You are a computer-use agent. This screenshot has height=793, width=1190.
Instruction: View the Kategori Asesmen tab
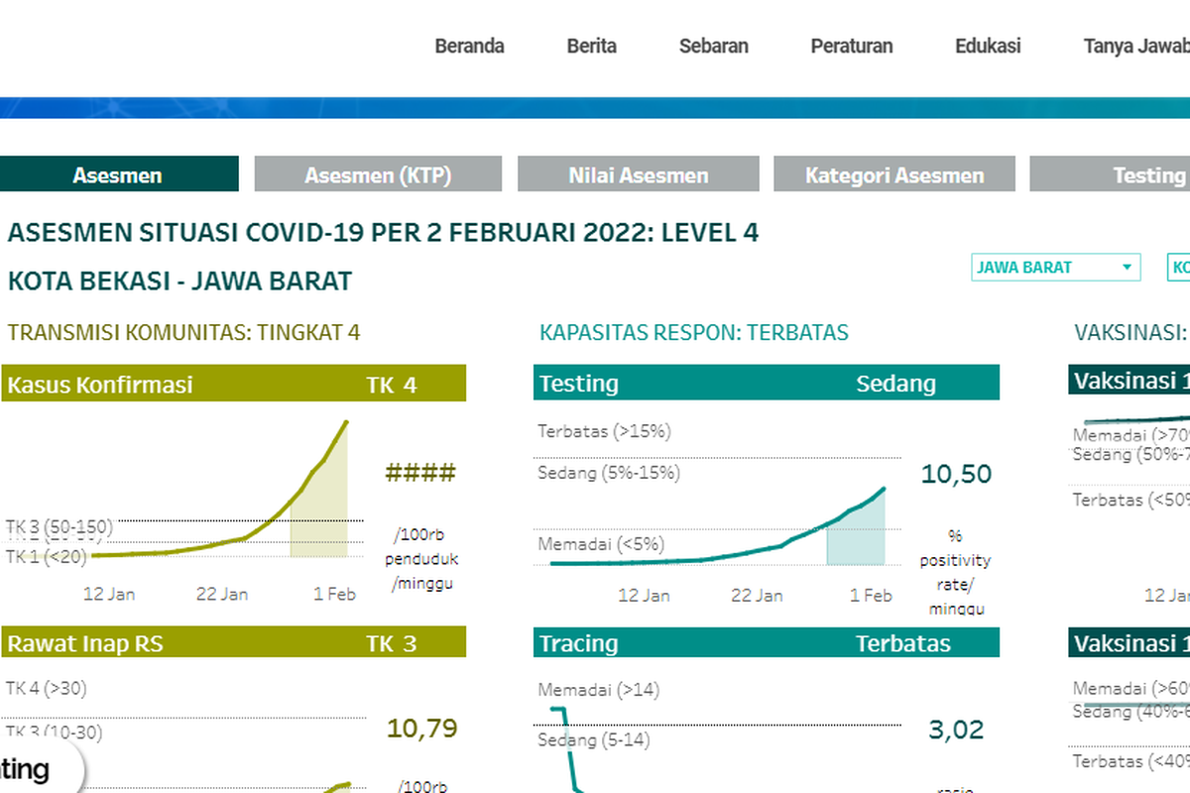point(893,173)
